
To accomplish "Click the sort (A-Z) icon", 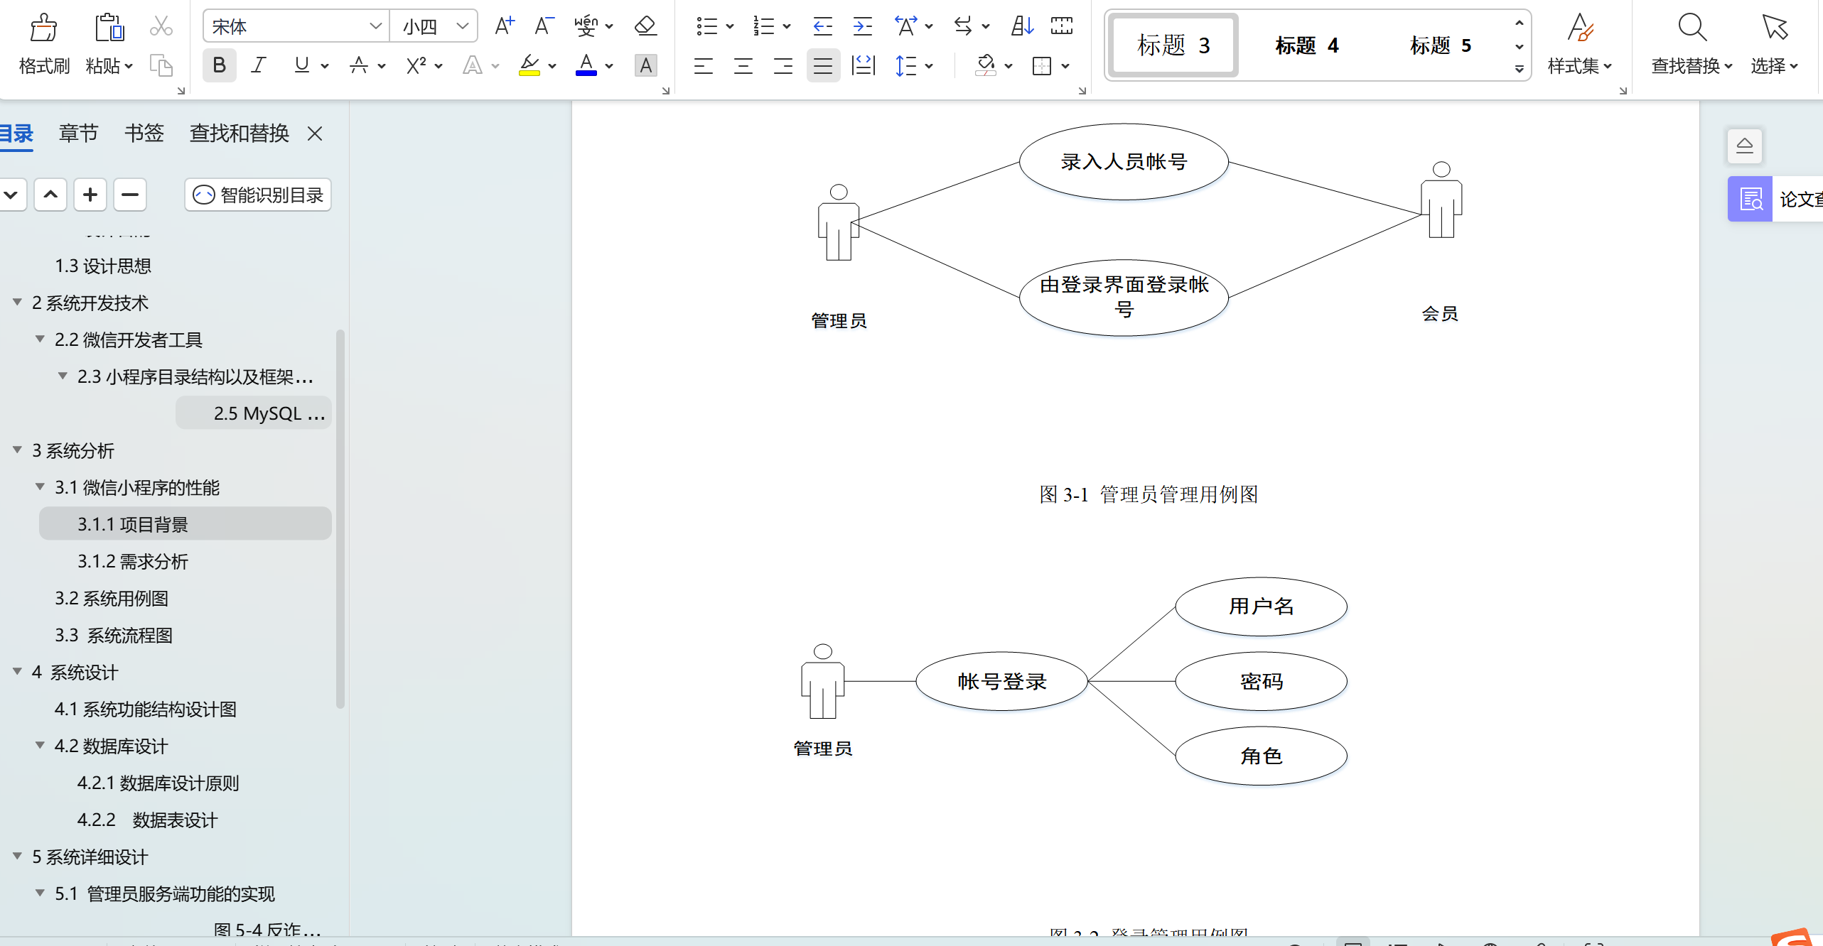I will pyautogui.click(x=1021, y=26).
